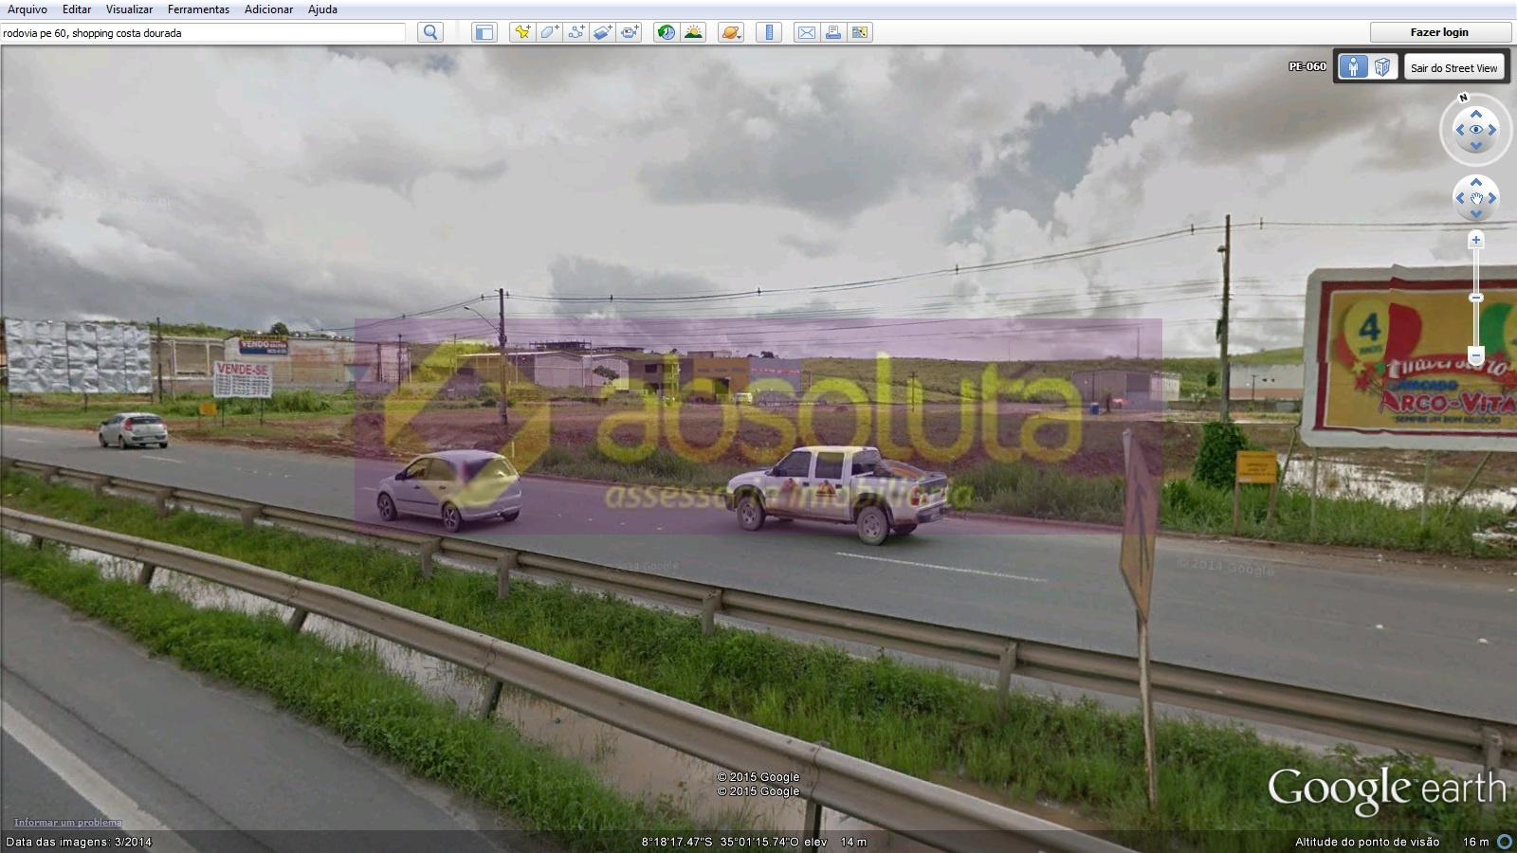Look right with the eye joystick arrow
The height and width of the screenshot is (853, 1517).
[x=1492, y=130]
